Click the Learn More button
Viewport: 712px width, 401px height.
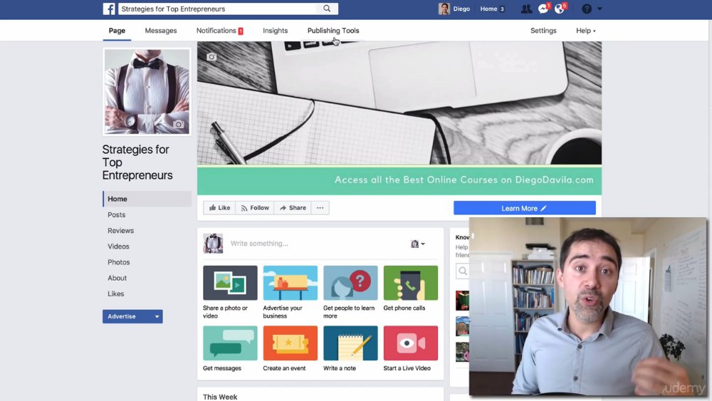pyautogui.click(x=525, y=208)
